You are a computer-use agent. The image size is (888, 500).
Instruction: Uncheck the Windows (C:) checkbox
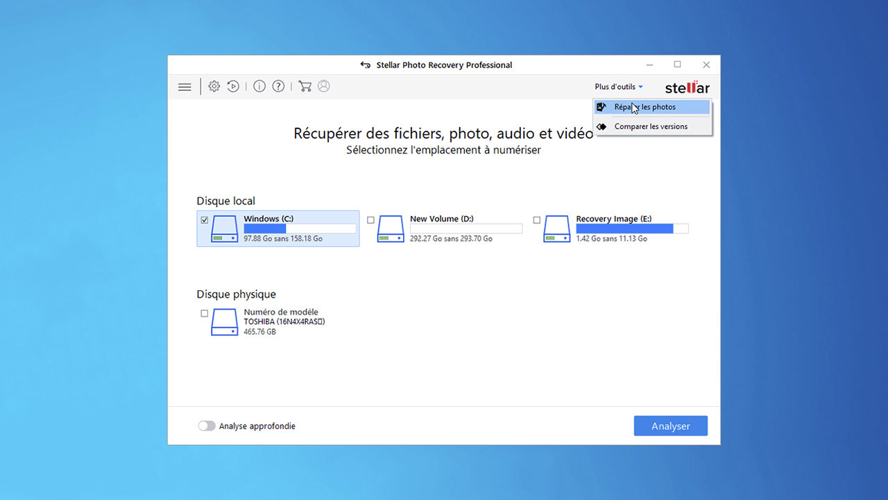(205, 220)
